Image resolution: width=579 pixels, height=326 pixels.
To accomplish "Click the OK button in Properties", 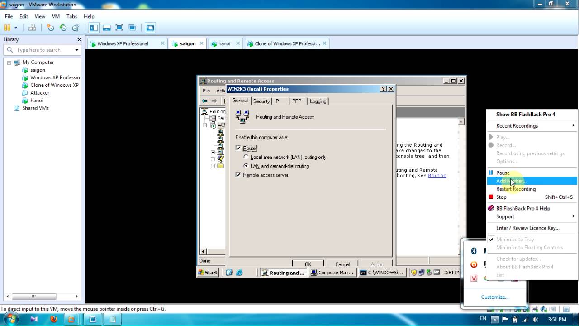I will click(308, 264).
